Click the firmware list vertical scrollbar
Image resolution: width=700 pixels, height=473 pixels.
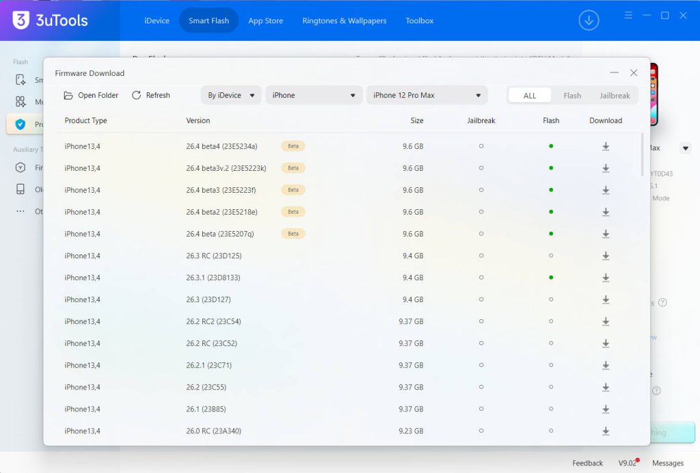pos(643,154)
